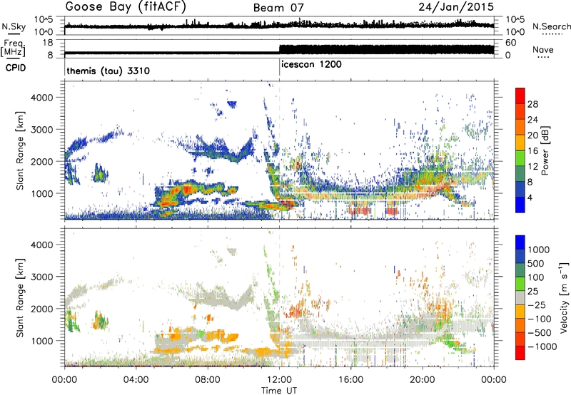Screen dimensions: 571x395
Task: Click the '08:00' time axis tick
Action: pyautogui.click(x=208, y=380)
